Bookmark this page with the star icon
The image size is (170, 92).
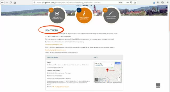[135, 3]
